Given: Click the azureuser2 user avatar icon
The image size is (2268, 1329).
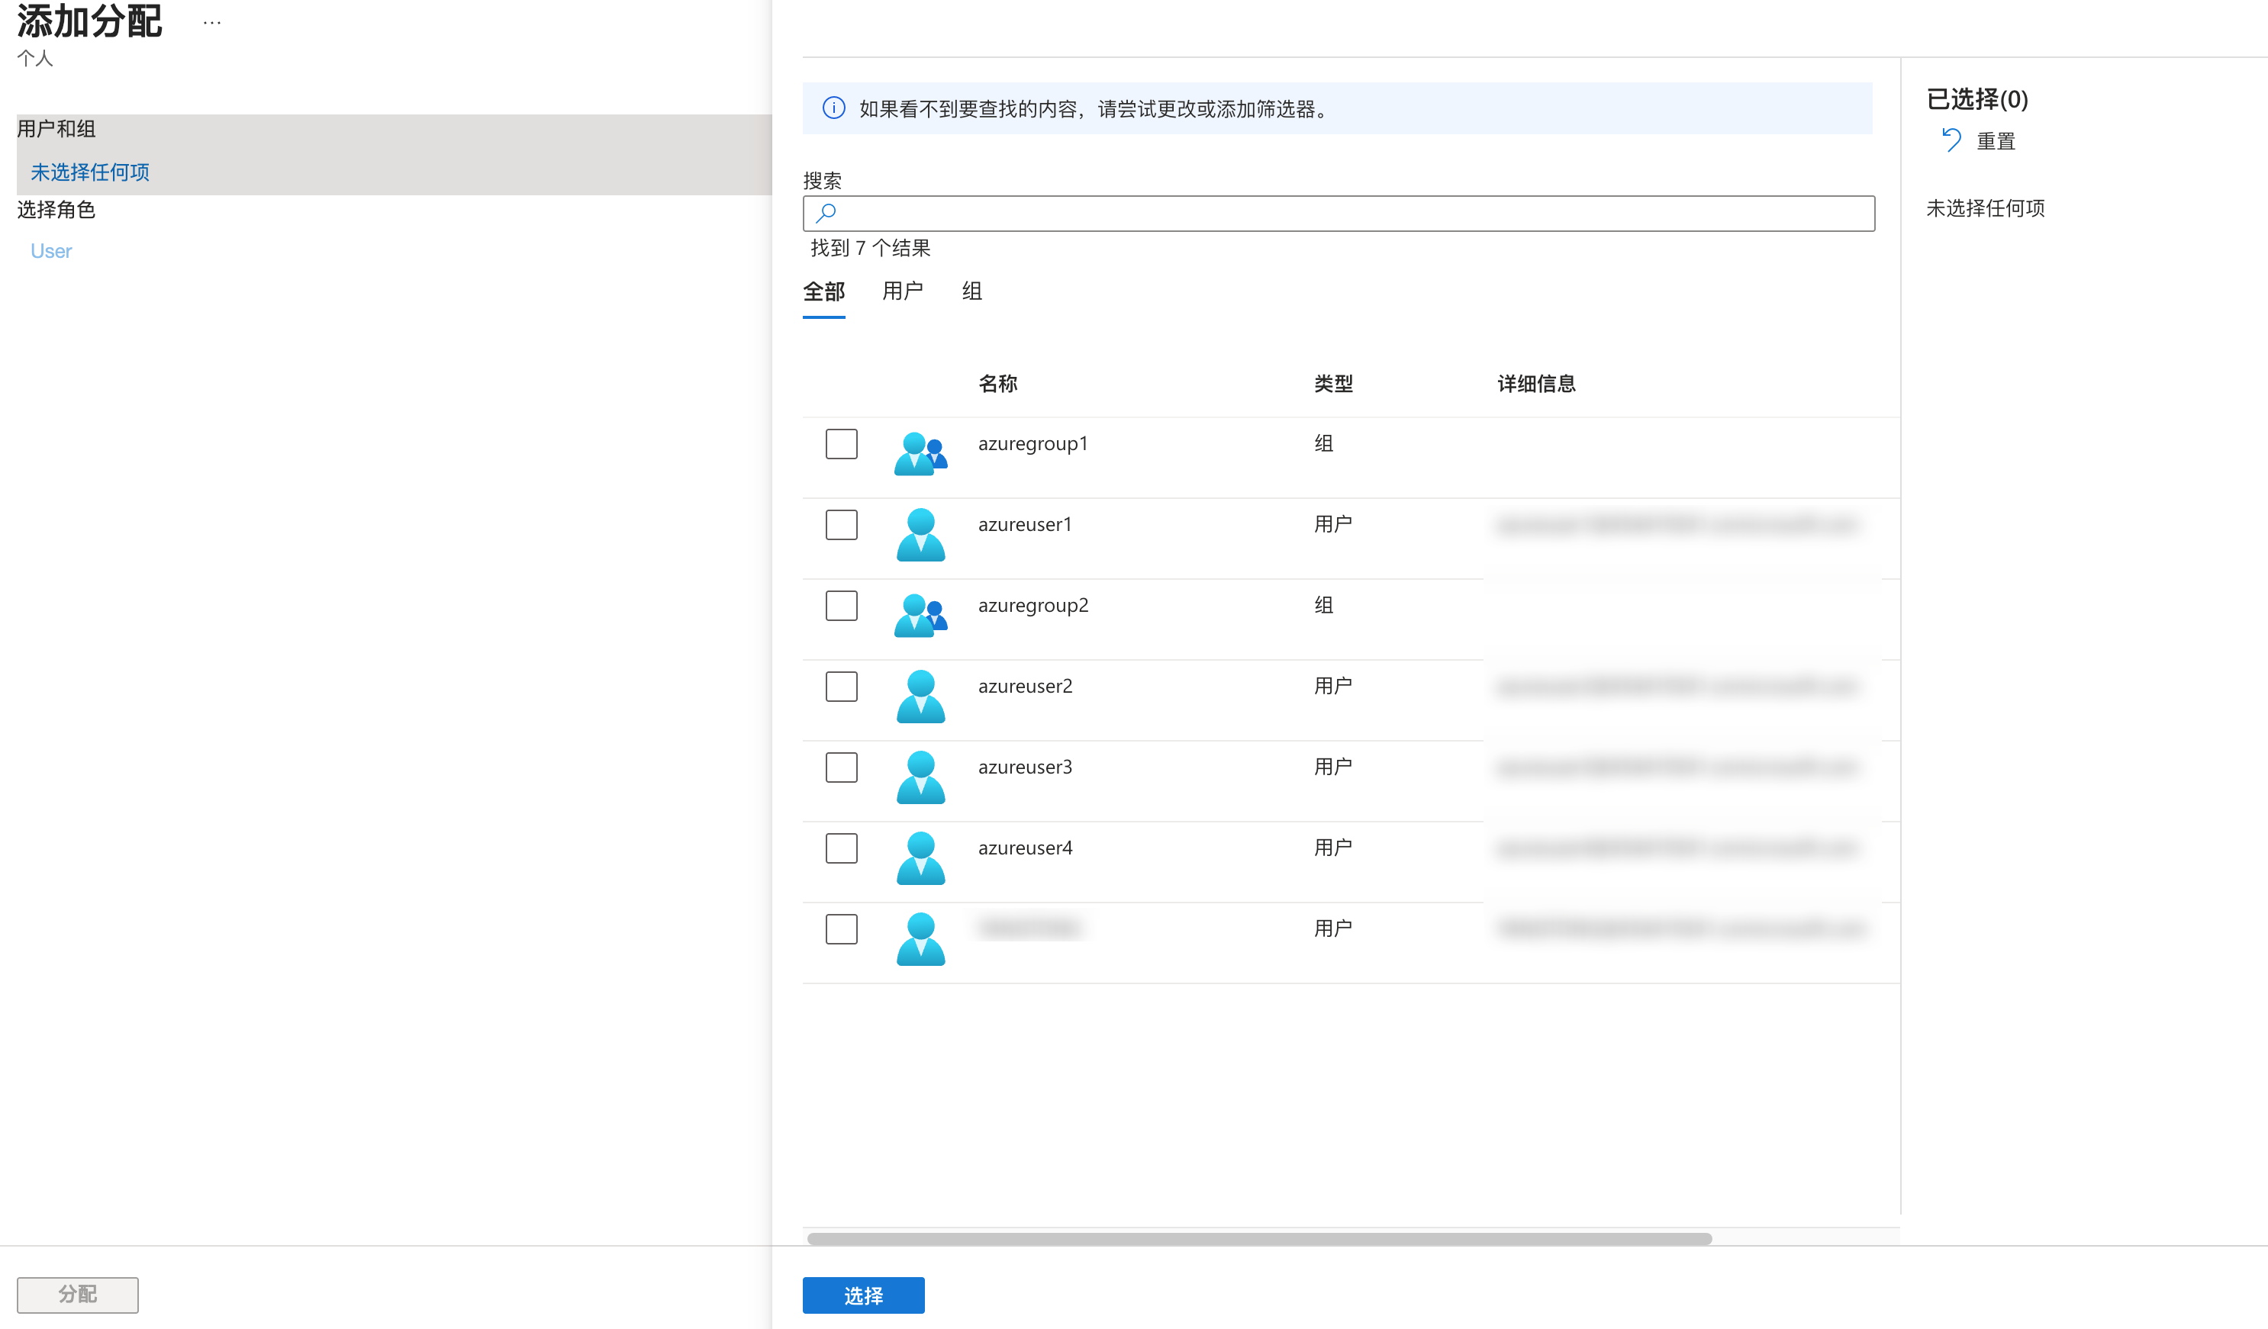Looking at the screenshot, I should coord(920,696).
